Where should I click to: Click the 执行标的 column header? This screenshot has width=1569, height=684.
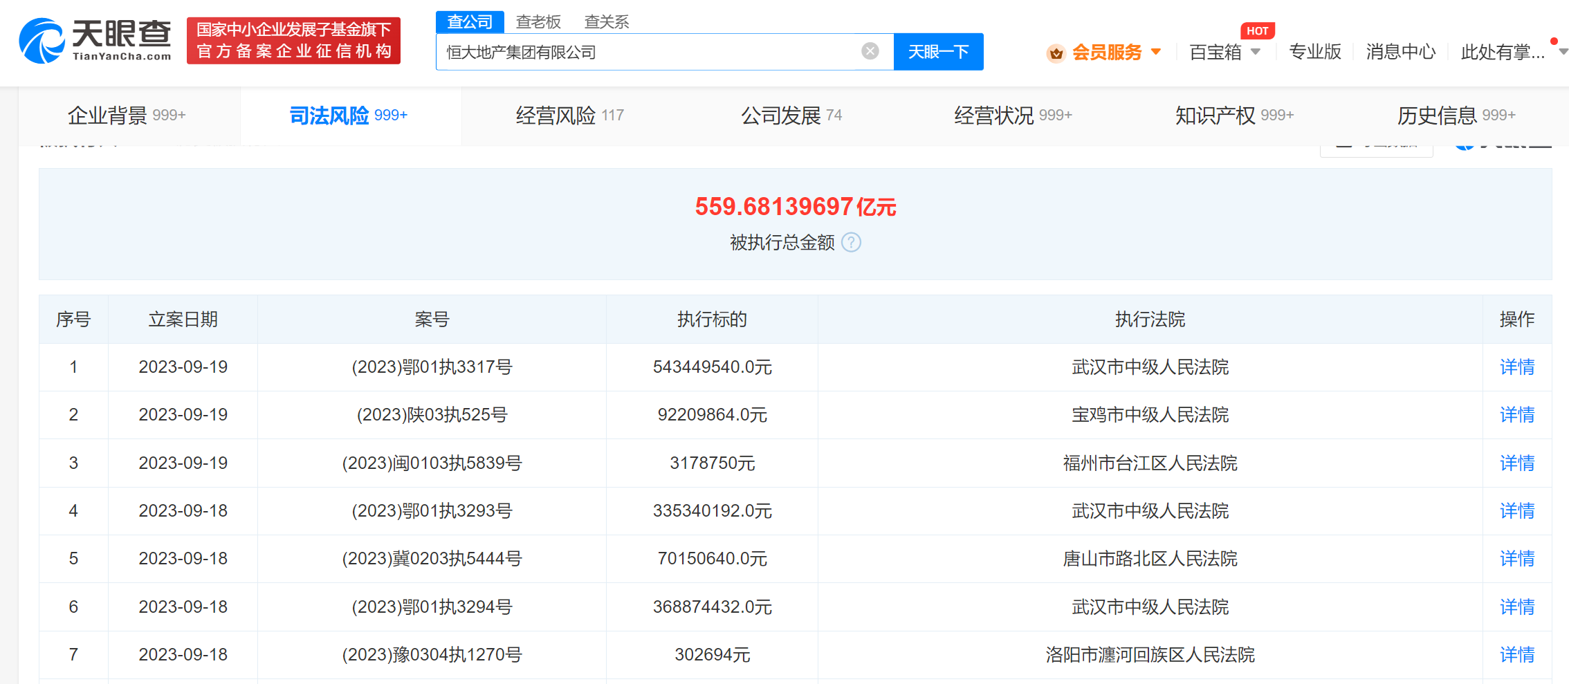(712, 320)
